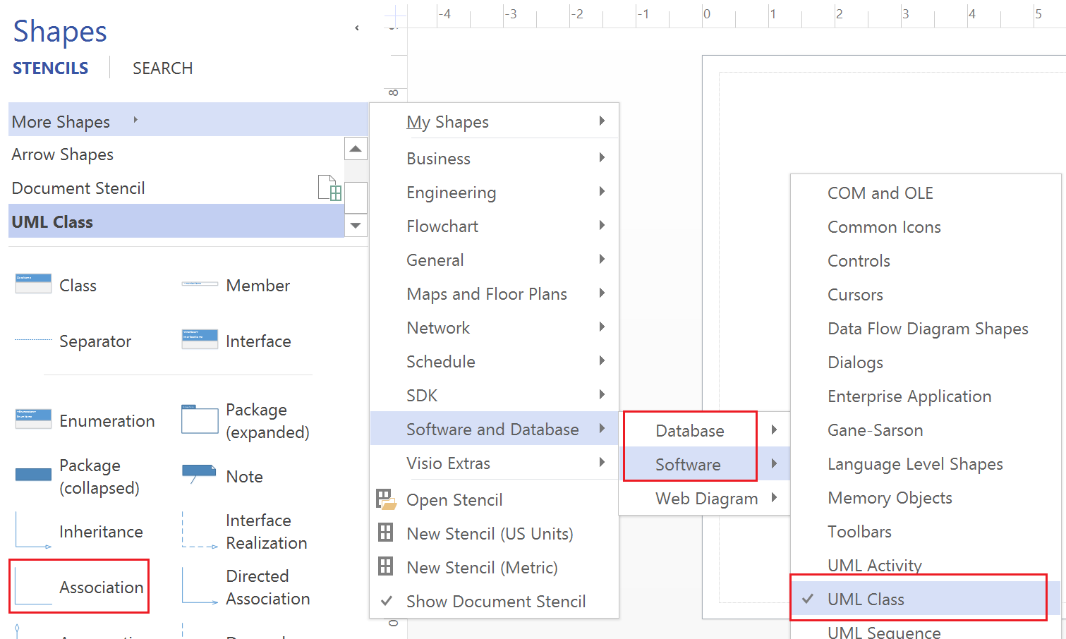
Task: Select the Enumeration shape icon
Action: click(33, 420)
